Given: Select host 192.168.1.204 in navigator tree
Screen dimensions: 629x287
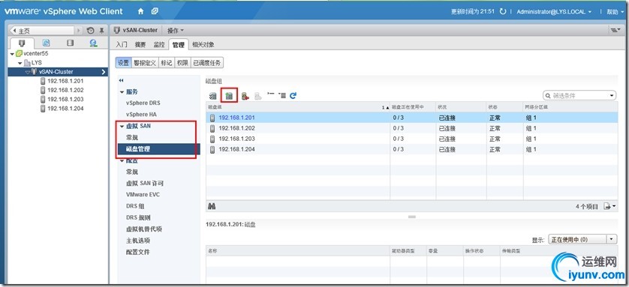Looking at the screenshot, I should (x=65, y=109).
